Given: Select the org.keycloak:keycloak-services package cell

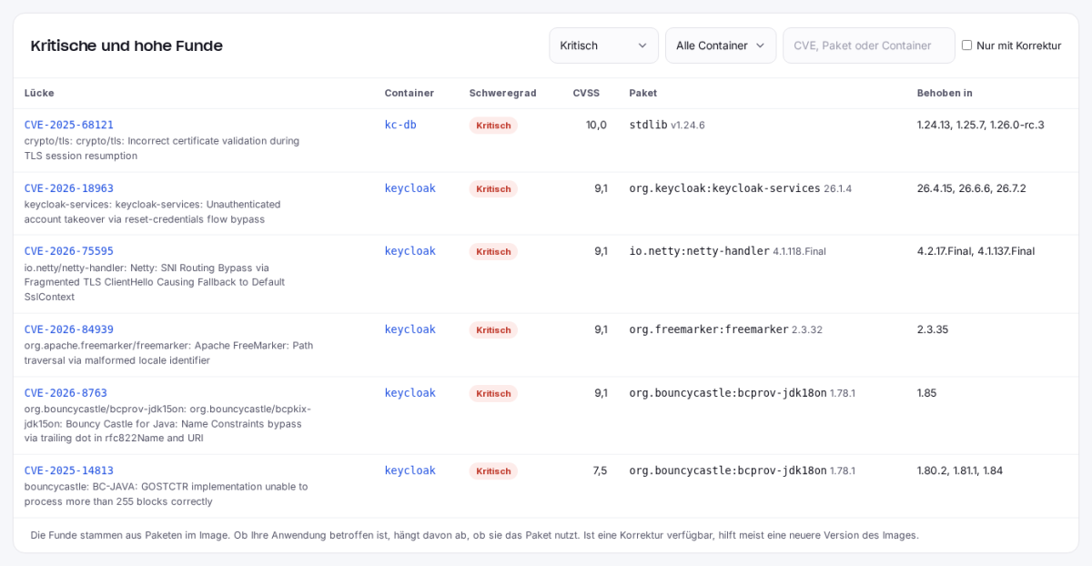Looking at the screenshot, I should (741, 188).
